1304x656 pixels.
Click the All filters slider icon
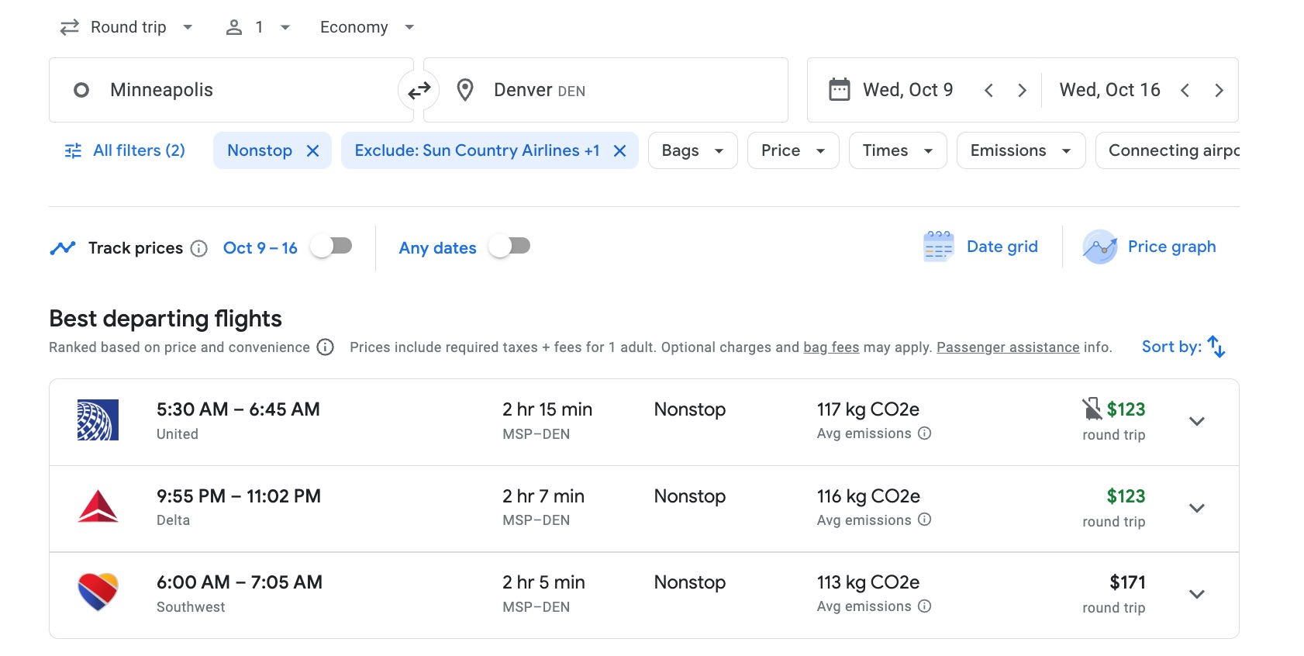[x=74, y=150]
